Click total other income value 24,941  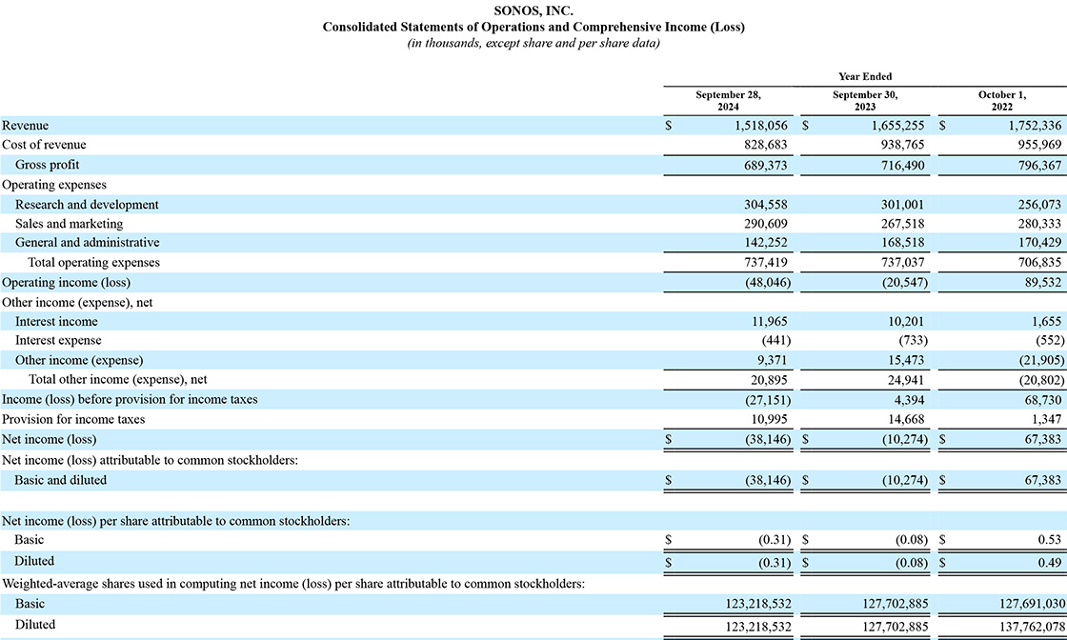906,379
